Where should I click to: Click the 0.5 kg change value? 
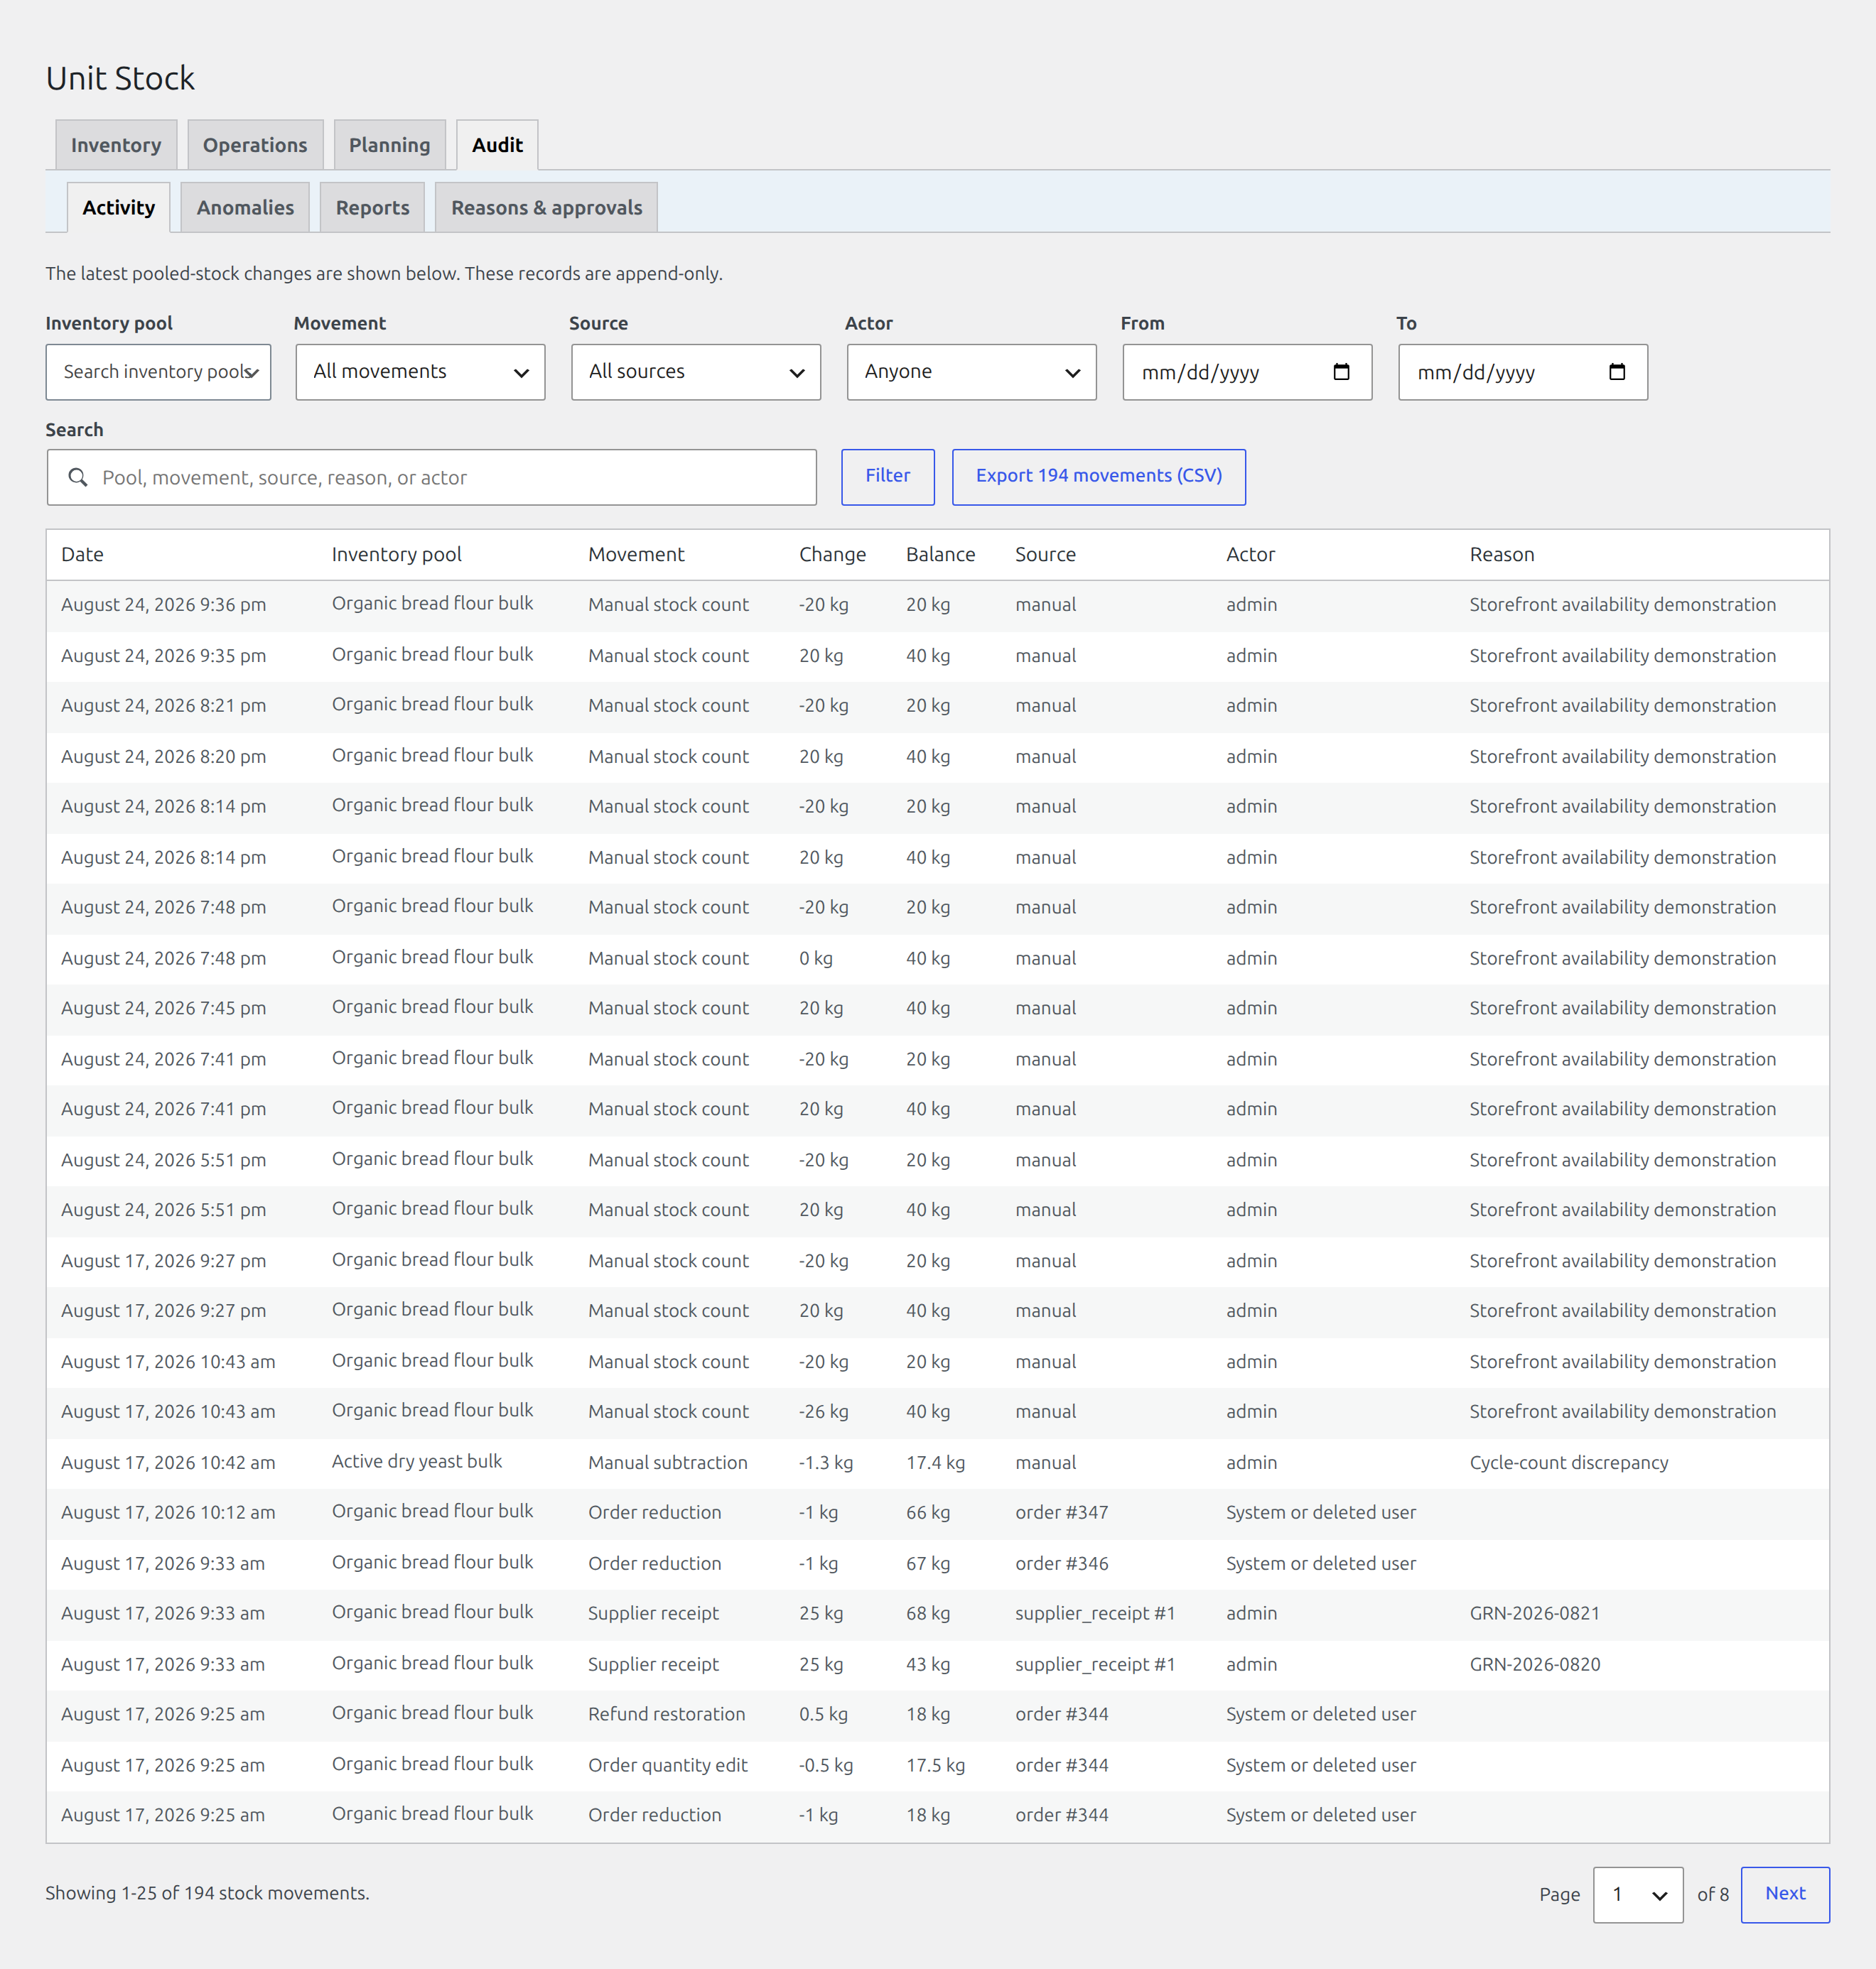(823, 1714)
